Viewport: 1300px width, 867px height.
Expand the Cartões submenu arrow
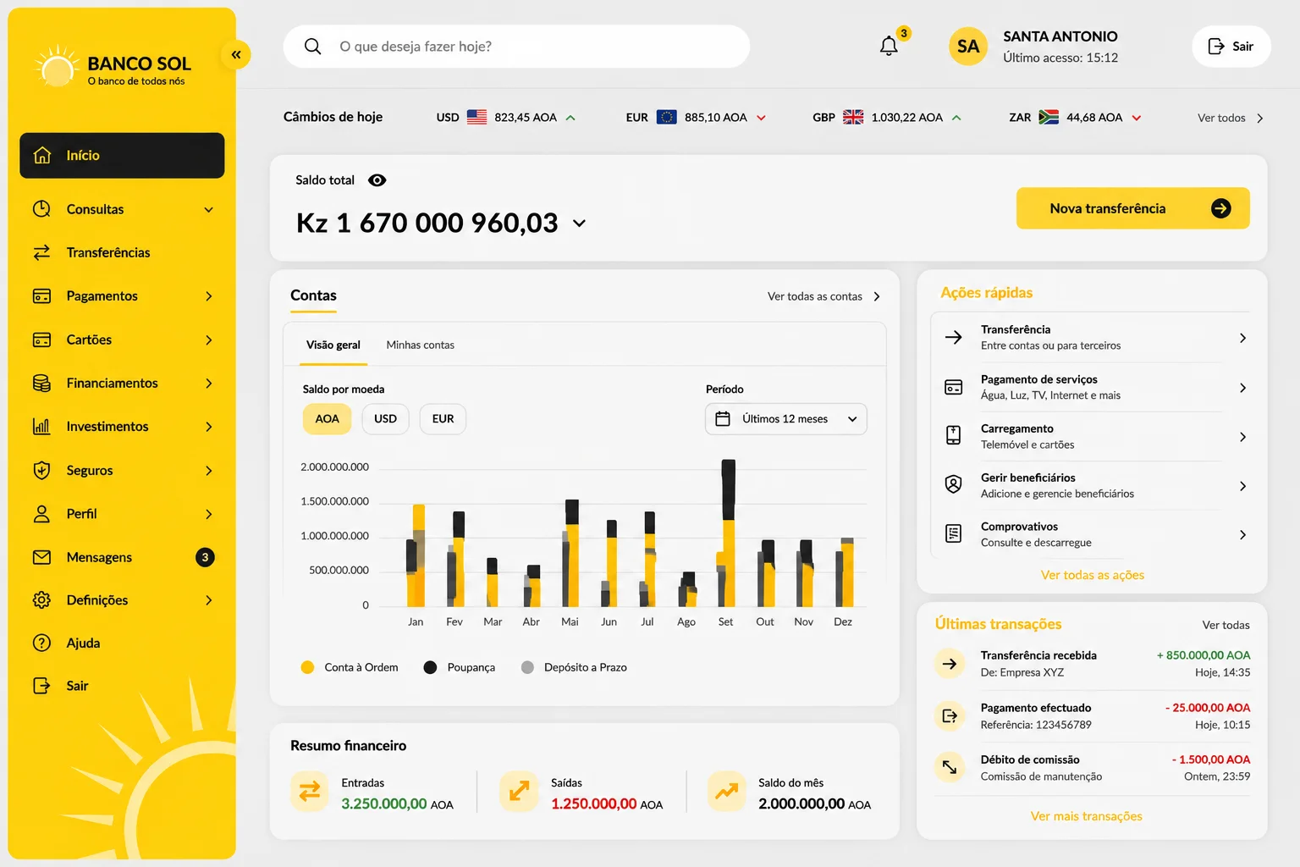208,340
